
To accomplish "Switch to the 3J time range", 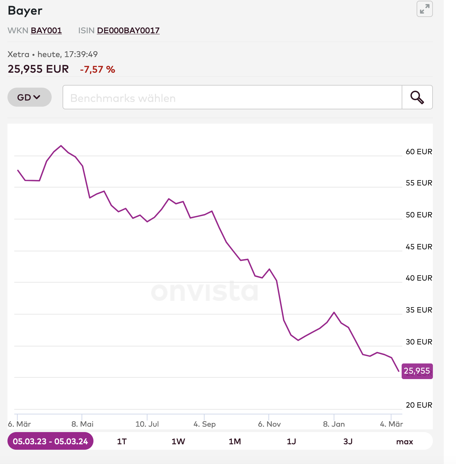I will point(348,442).
